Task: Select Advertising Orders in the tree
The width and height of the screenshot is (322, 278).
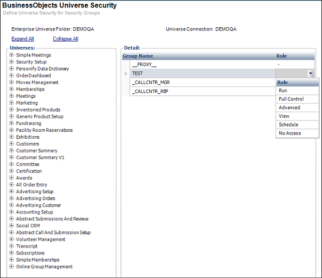Action: tap(36, 198)
